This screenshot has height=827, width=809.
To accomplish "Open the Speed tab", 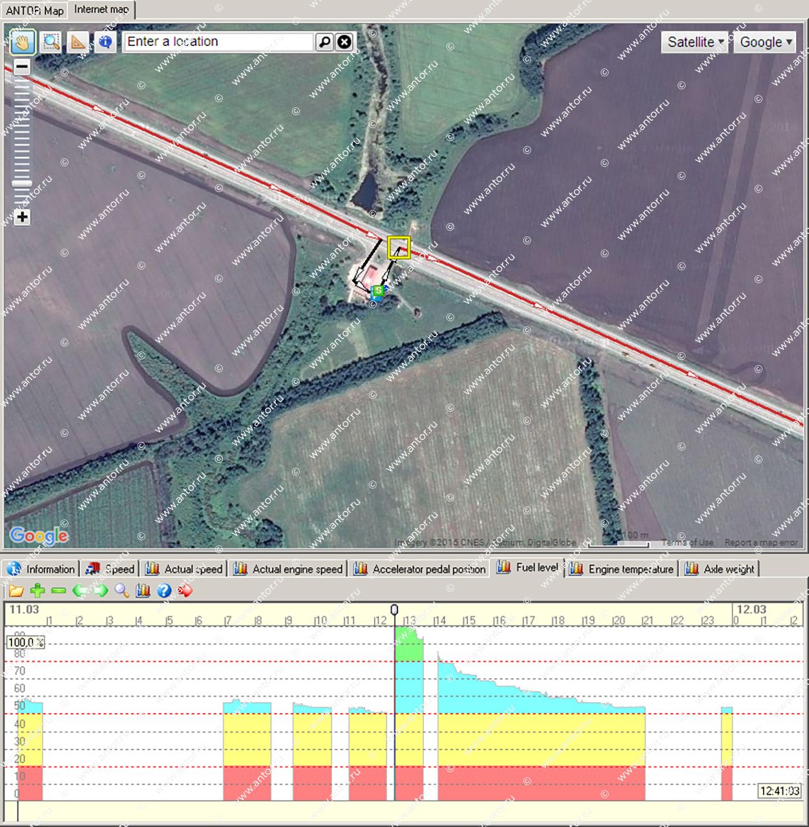I will pyautogui.click(x=110, y=569).
